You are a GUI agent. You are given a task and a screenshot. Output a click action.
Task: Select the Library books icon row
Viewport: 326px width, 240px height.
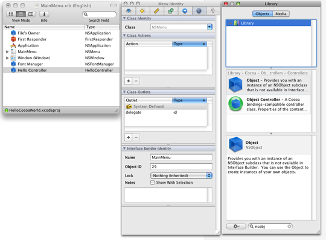[269, 23]
